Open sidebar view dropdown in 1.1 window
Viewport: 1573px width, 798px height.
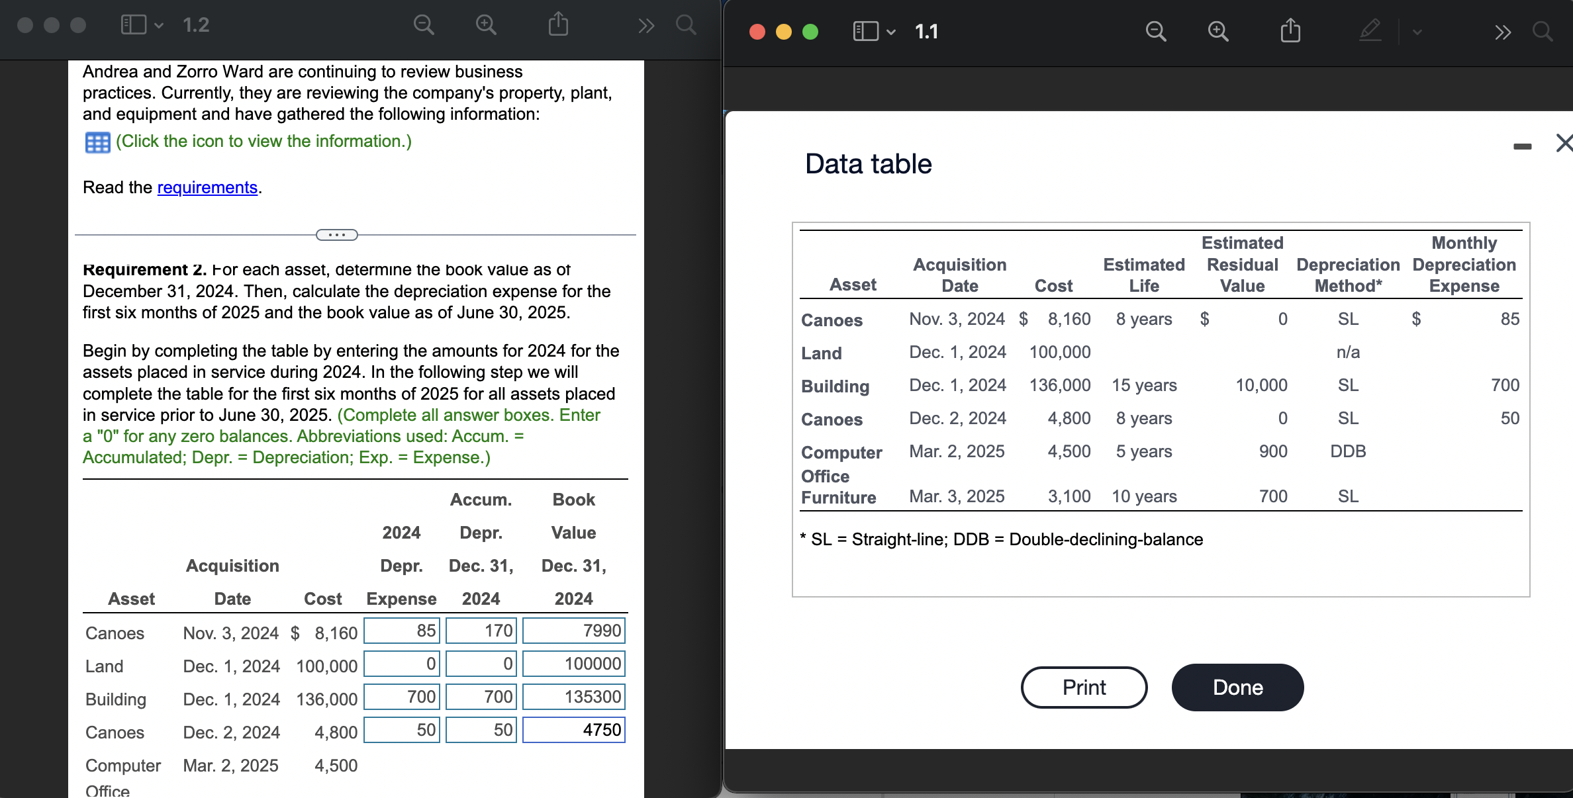point(891,32)
